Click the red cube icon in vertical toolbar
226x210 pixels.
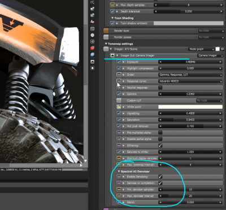[92, 48]
